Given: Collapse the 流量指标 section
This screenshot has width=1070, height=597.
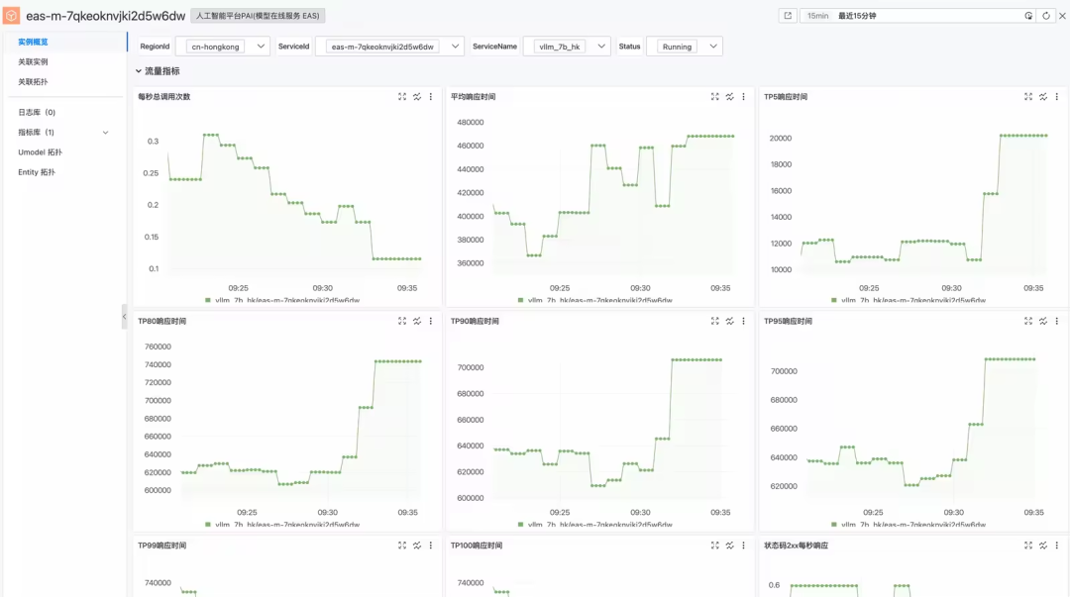Looking at the screenshot, I should pyautogui.click(x=140, y=71).
